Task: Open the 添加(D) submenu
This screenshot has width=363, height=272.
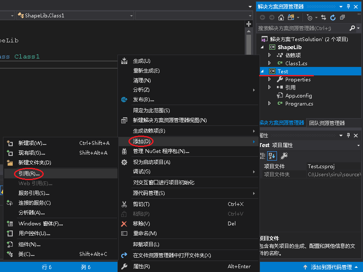Action: [188, 142]
